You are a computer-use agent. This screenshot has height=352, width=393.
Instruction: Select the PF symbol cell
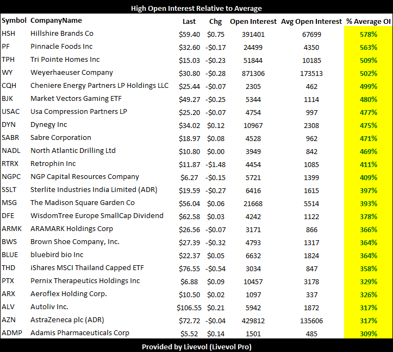point(5,47)
